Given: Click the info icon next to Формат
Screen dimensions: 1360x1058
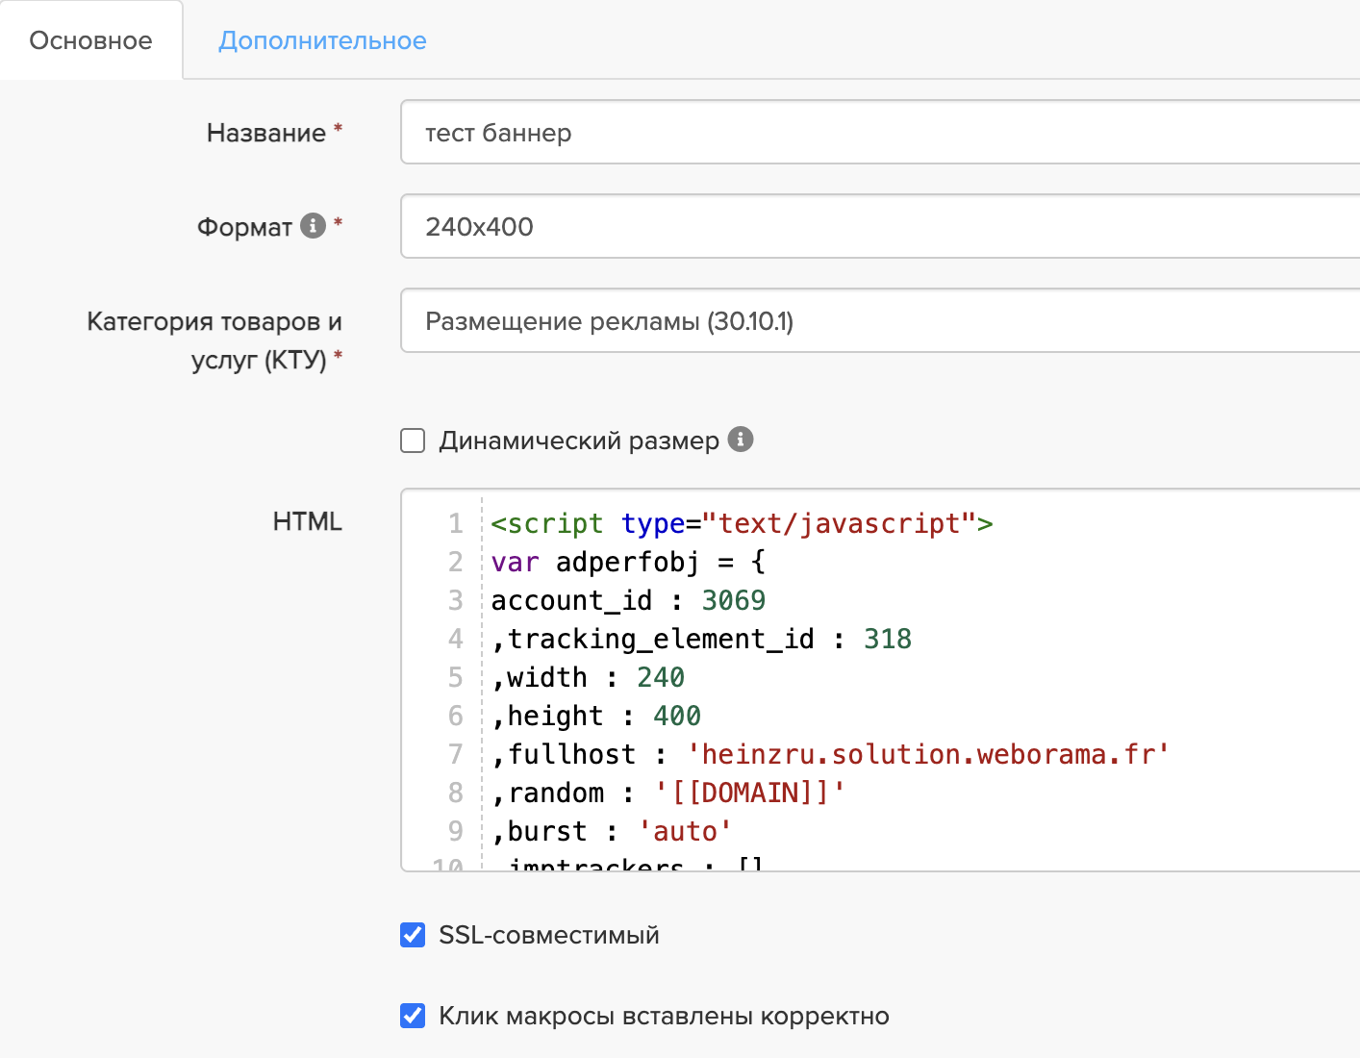Looking at the screenshot, I should pos(313,225).
